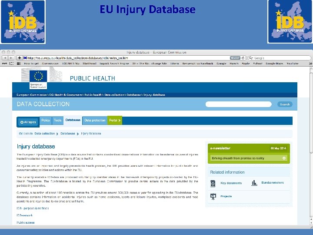Focus the Data Collection search box
Viewport: 313px width, 235px height.
239,104
